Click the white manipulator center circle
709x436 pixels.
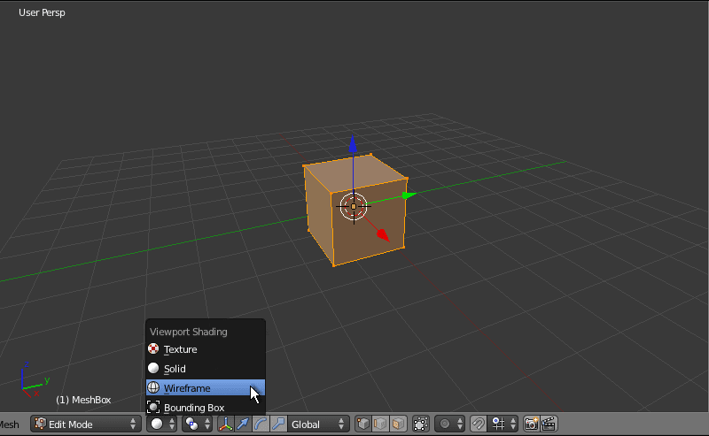(x=354, y=207)
